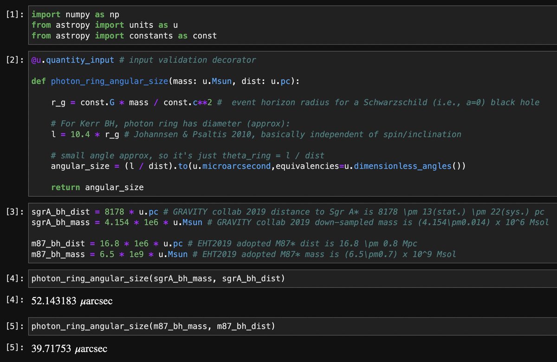Click the 'small angle approx' comment line

(188, 155)
